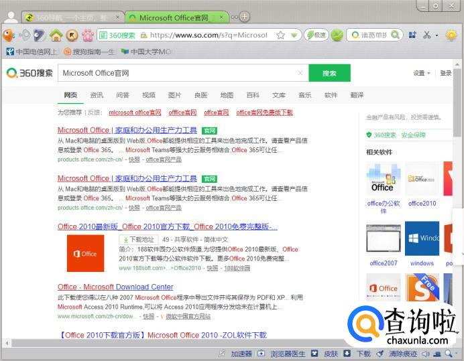Select the 翻译 search tab
Screen dimensions: 464x361
click(357, 95)
